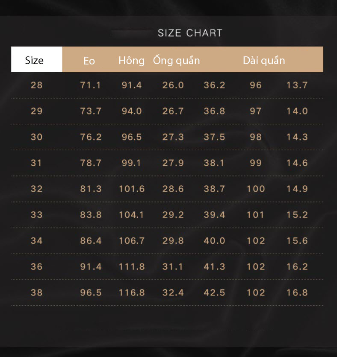Select size 34 row label
This screenshot has height=357, width=337.
[x=36, y=241]
